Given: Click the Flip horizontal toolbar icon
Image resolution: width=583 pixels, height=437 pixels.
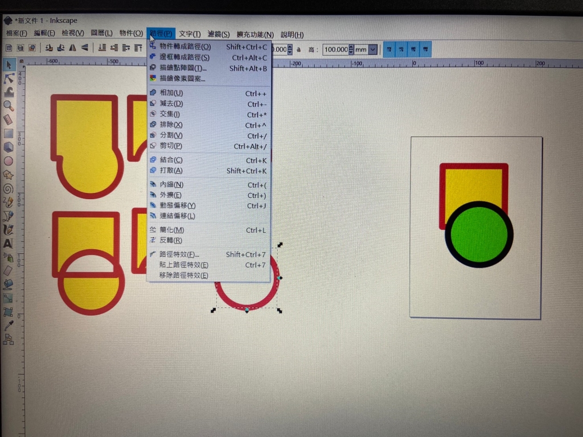Looking at the screenshot, I should (72, 48).
